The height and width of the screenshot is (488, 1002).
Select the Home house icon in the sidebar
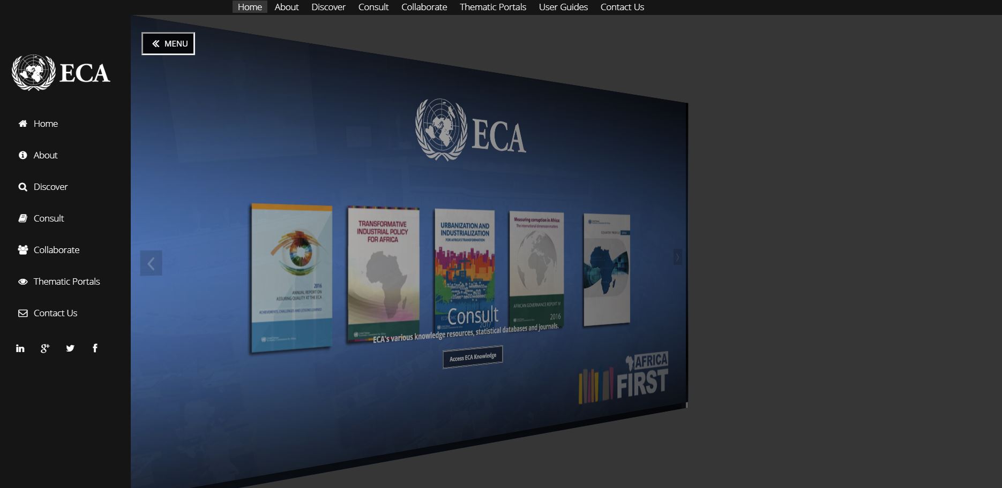23,123
